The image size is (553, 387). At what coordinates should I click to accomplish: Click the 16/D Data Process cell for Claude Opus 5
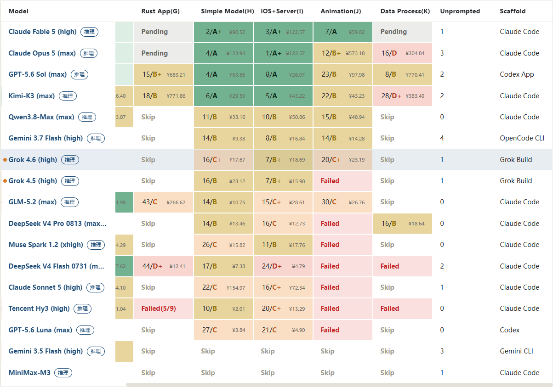tap(403, 53)
